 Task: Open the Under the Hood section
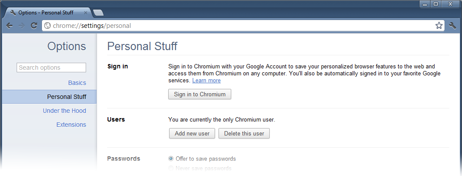[x=65, y=111]
